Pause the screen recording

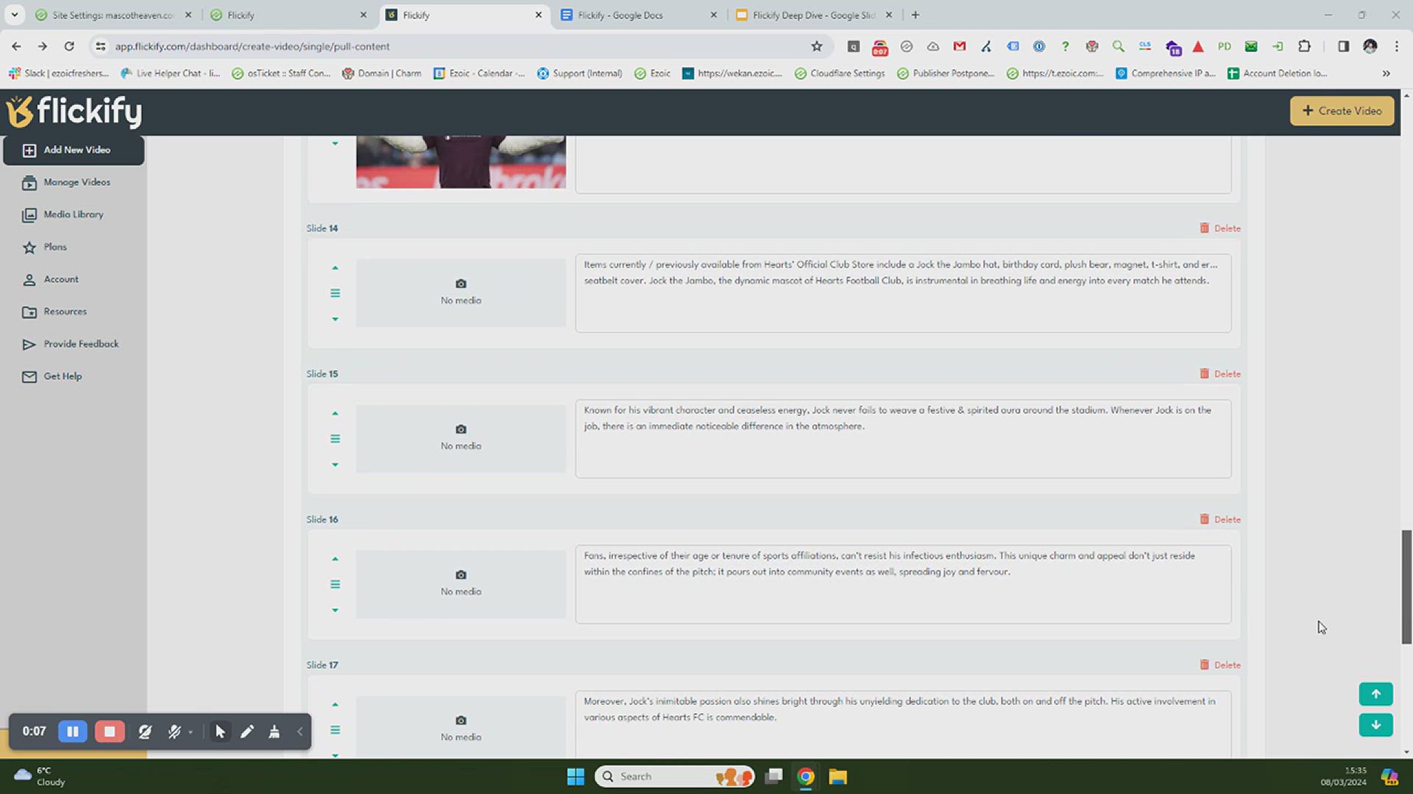click(x=73, y=732)
